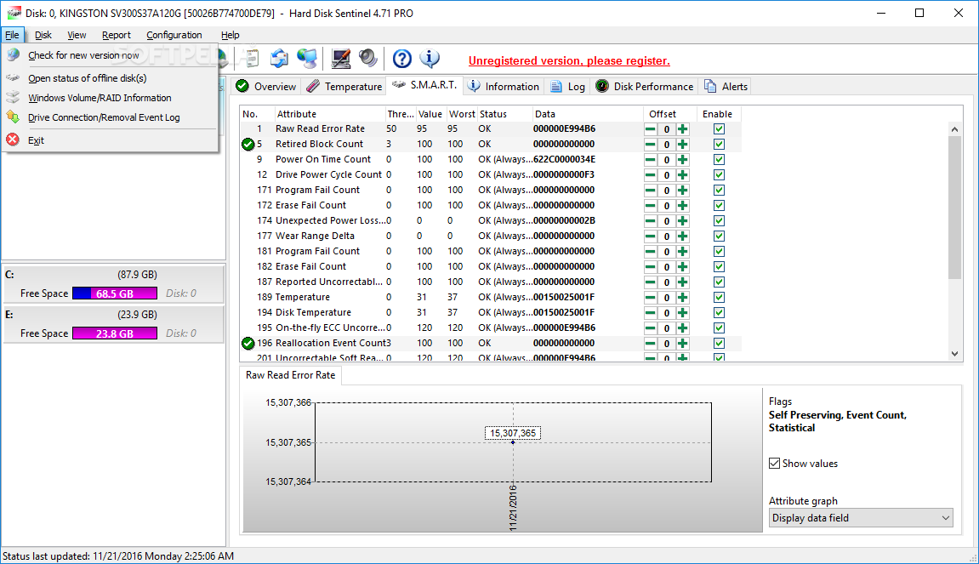Select the Raw Read Error Rate graph tab
979x564 pixels.
290,375
